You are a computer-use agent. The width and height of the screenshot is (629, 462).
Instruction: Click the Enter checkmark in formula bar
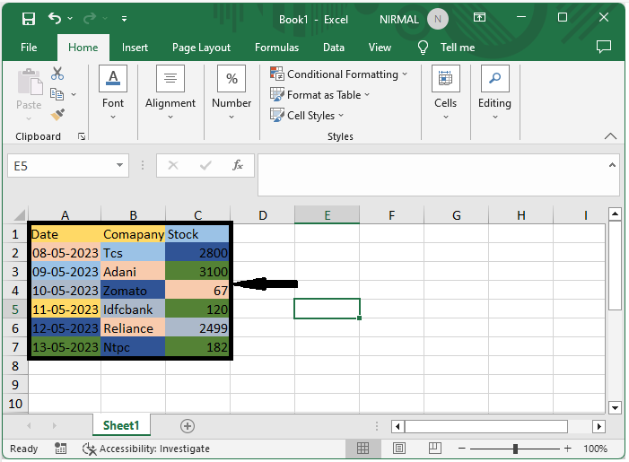pyautogui.click(x=205, y=165)
